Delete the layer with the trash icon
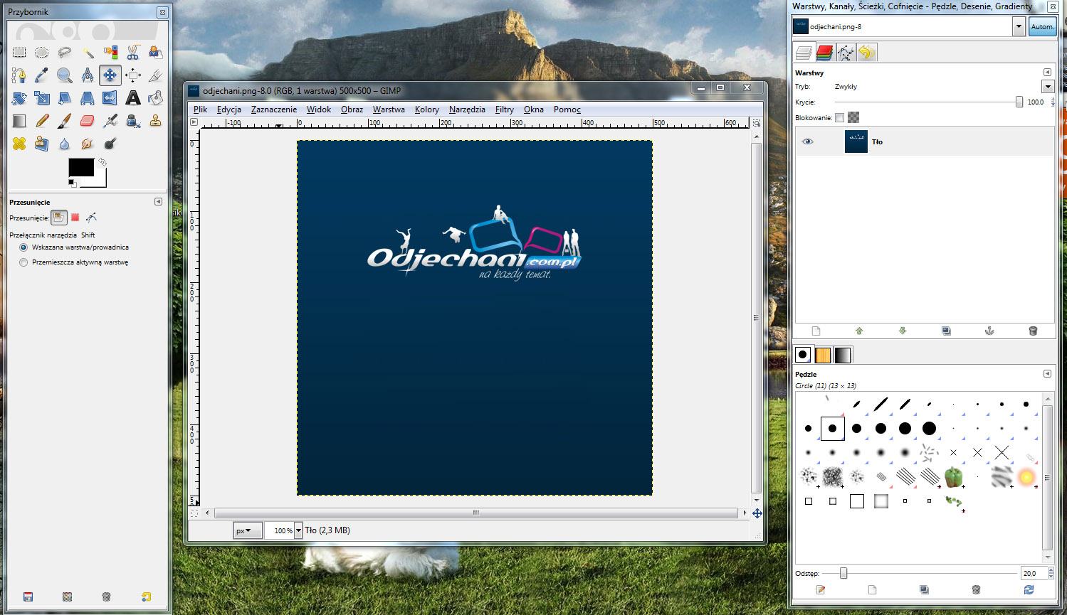 coord(1033,331)
